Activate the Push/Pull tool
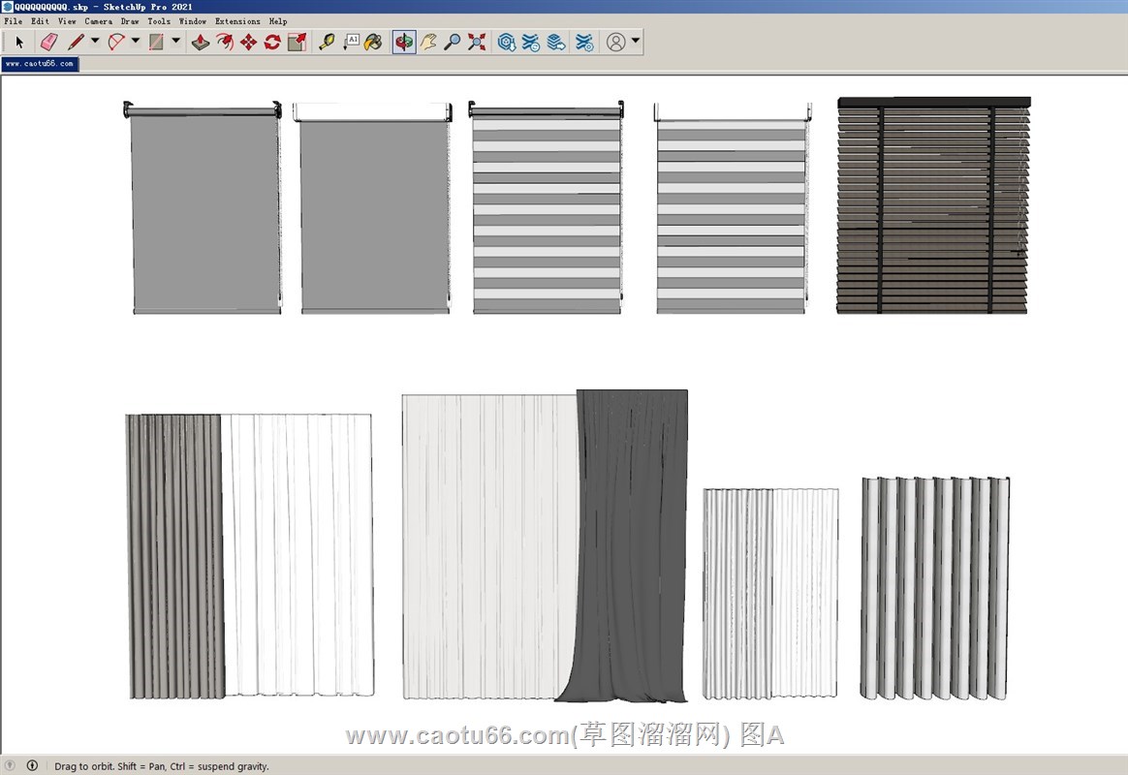The image size is (1128, 775). coord(201,42)
